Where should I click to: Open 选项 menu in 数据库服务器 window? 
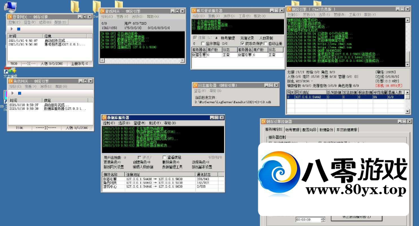pos(124,123)
